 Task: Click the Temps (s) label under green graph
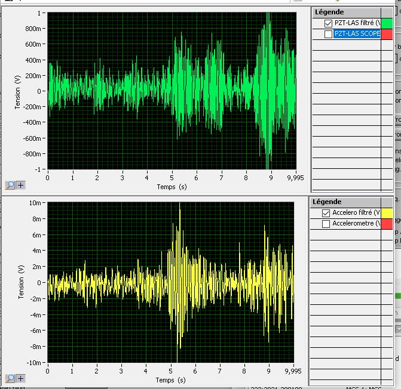[172, 187]
